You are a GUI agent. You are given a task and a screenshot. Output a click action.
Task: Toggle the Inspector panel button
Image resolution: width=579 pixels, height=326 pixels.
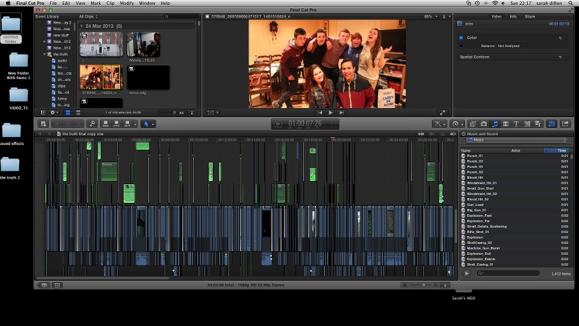(551, 124)
